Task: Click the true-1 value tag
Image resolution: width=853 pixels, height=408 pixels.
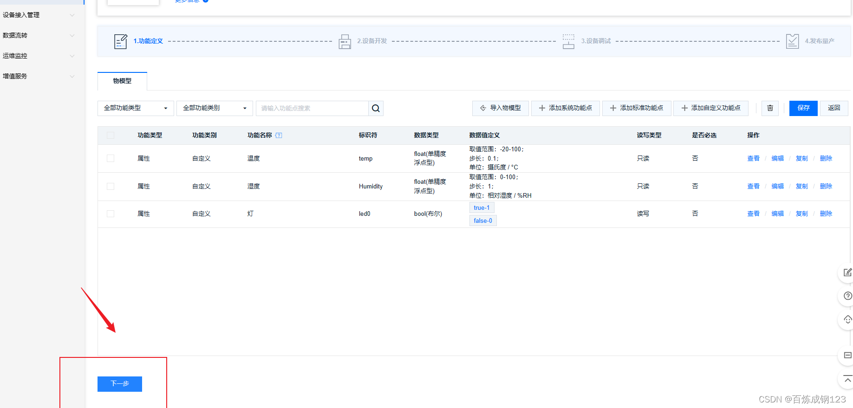Action: [482, 207]
